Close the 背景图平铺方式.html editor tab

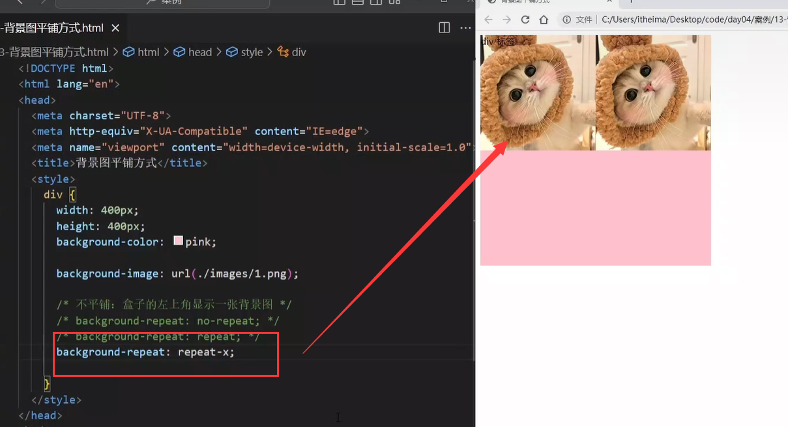point(115,28)
